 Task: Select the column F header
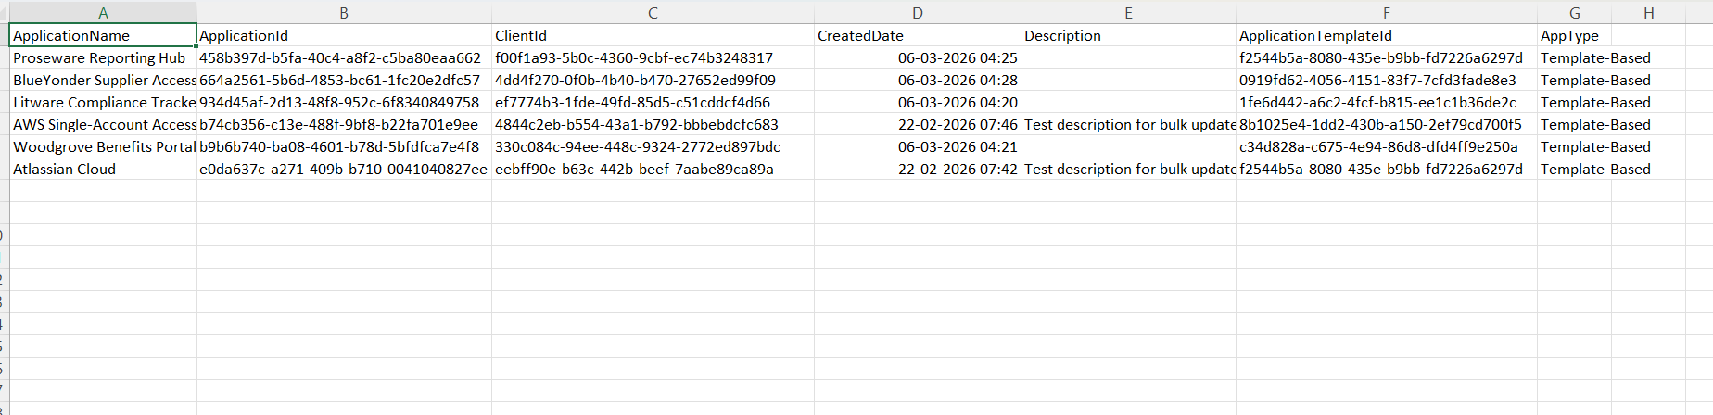(1386, 13)
